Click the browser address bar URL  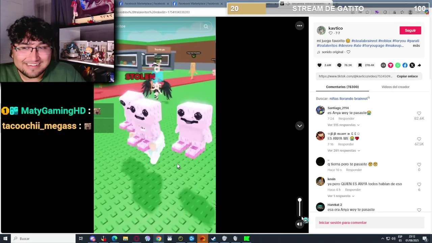coord(153,12)
